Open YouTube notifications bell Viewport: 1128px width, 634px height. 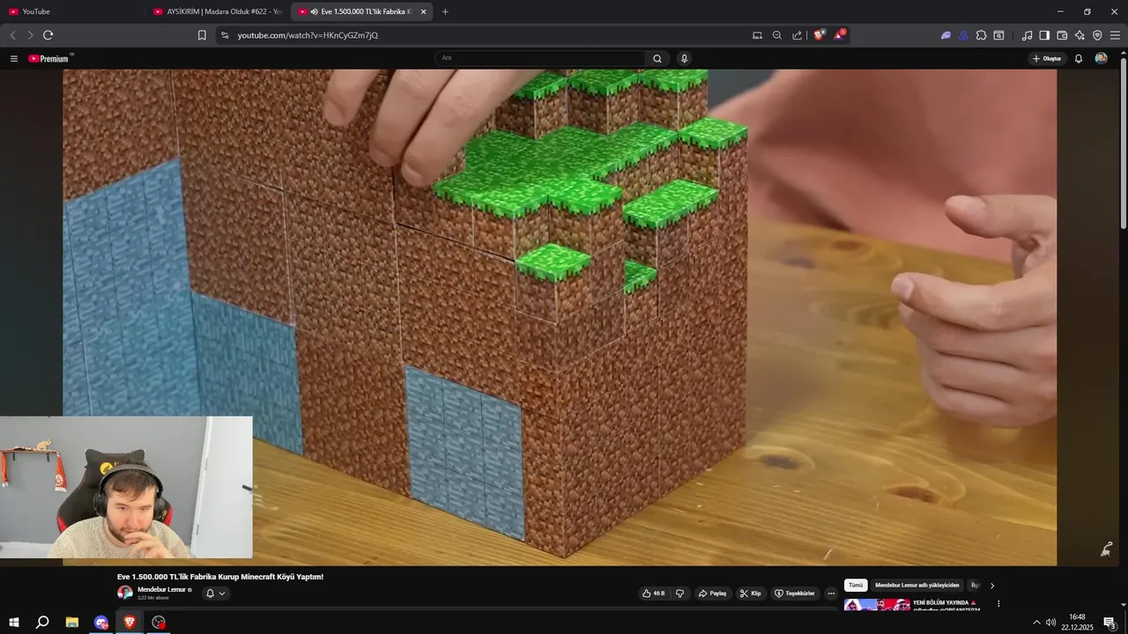[1078, 59]
